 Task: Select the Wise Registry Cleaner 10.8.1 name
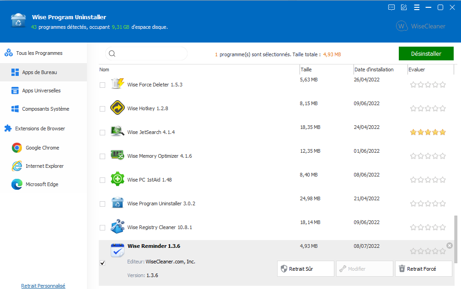(x=160, y=227)
